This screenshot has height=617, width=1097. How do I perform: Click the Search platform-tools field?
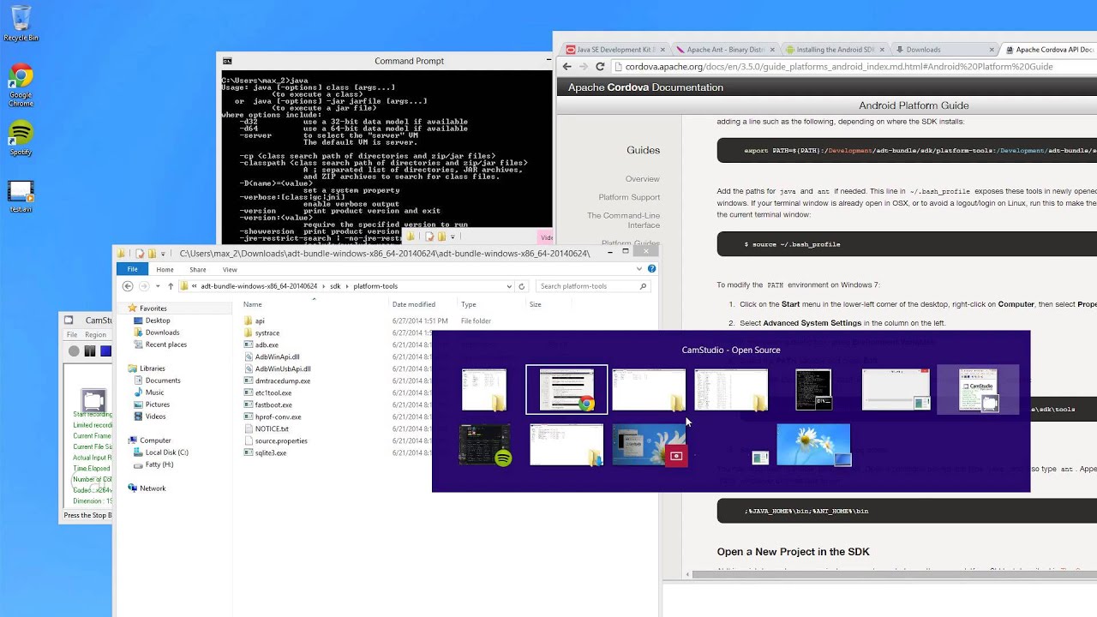(x=591, y=286)
